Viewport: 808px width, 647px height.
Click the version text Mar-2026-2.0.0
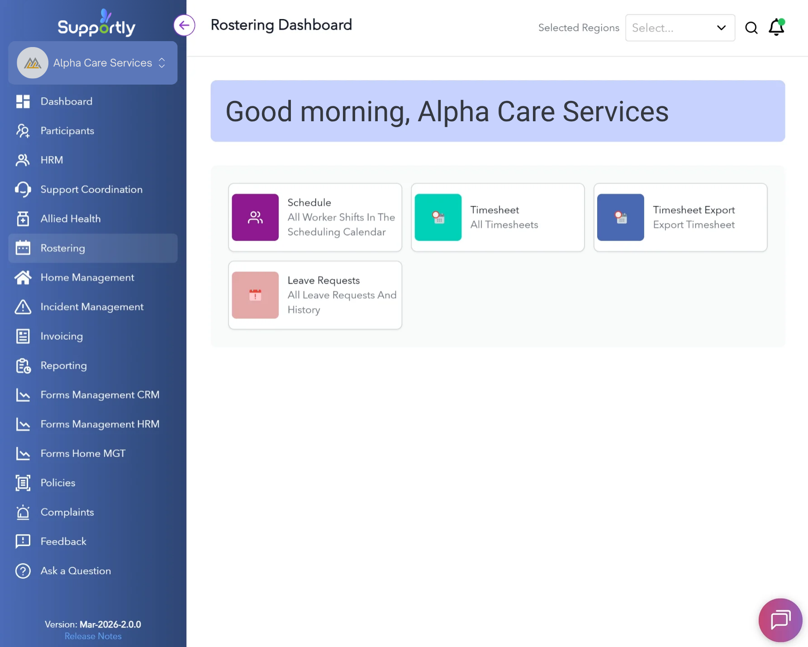[x=110, y=624]
